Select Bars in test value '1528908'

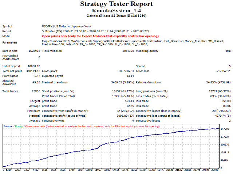(x=34, y=51)
